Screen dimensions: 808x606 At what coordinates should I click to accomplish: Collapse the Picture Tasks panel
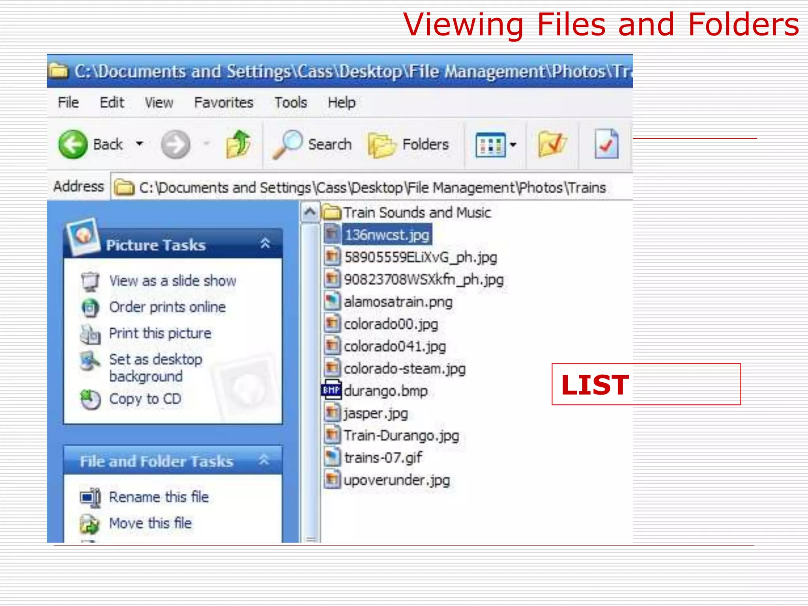point(266,243)
